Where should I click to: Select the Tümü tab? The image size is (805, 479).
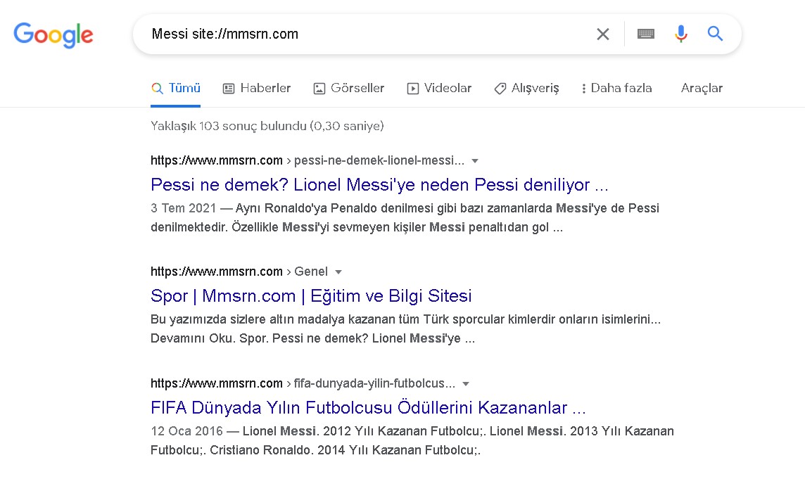pyautogui.click(x=176, y=89)
